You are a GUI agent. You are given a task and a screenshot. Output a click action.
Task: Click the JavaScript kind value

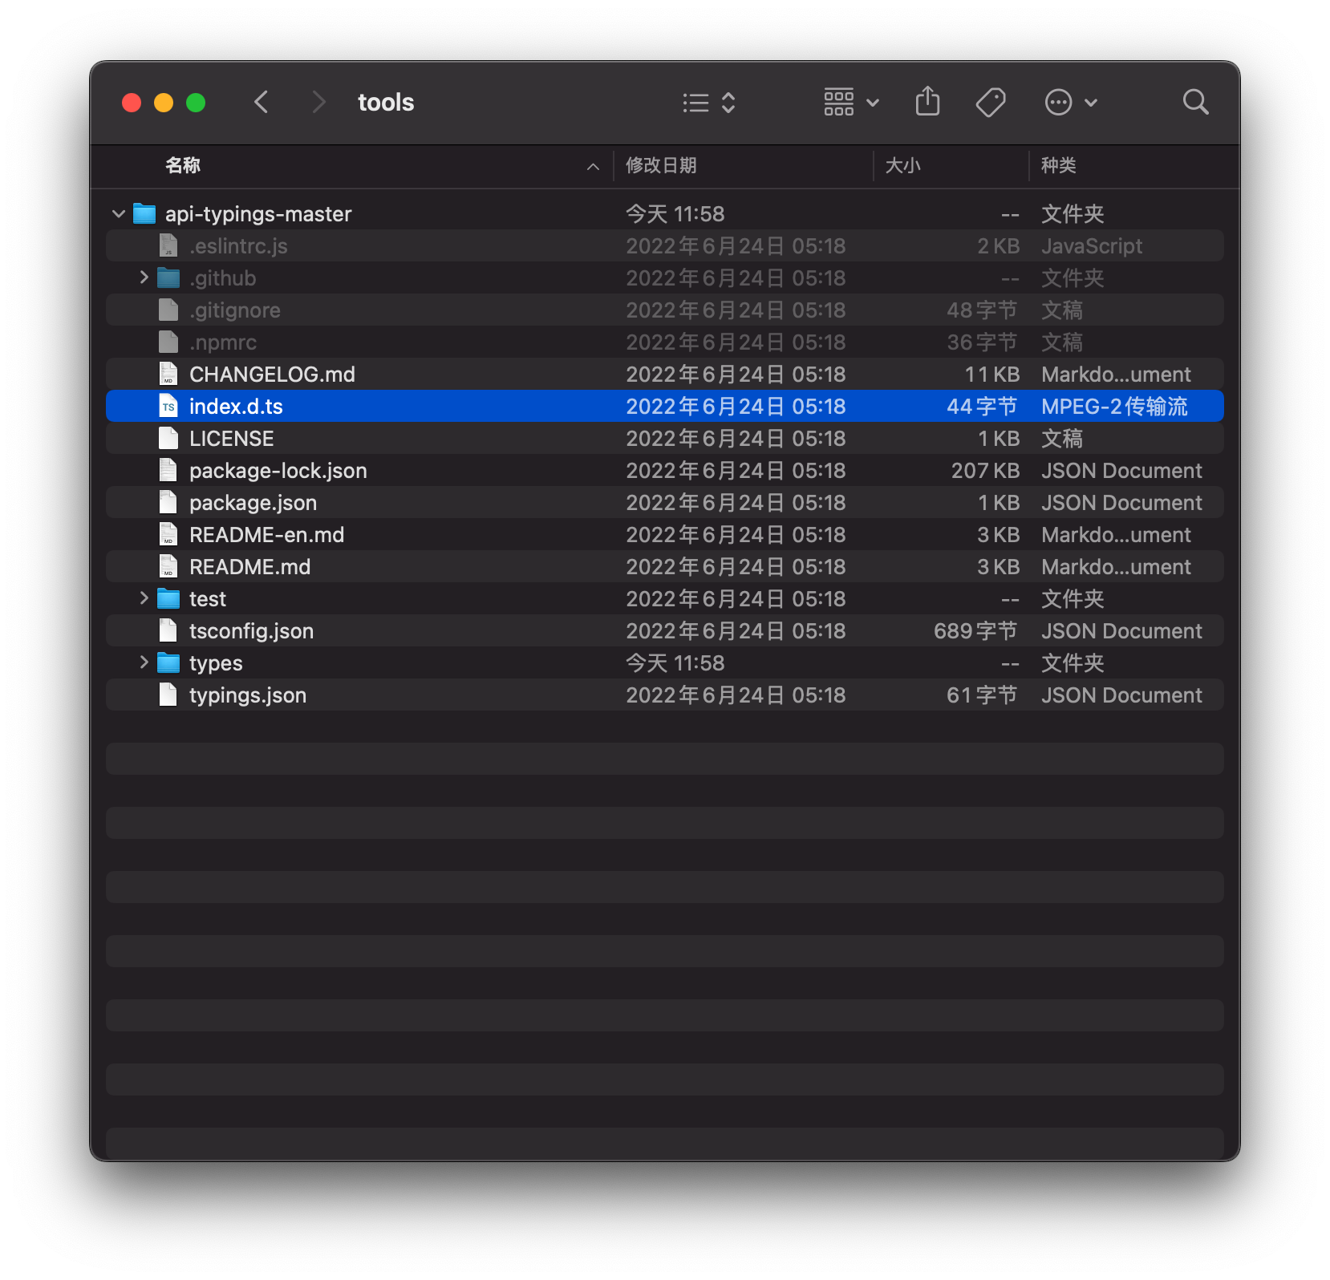point(1091,246)
